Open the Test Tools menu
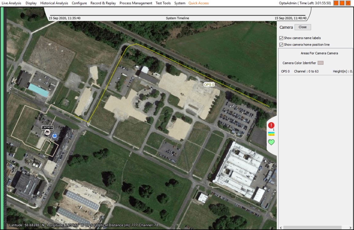Screen dimensions: 354x230 163,3
